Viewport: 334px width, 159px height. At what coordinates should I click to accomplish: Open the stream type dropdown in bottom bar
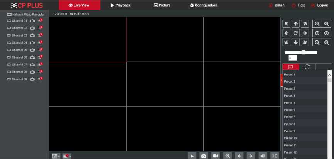[67, 156]
